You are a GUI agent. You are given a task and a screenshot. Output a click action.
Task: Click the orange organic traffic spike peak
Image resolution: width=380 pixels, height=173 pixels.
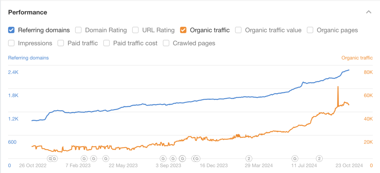(338, 87)
